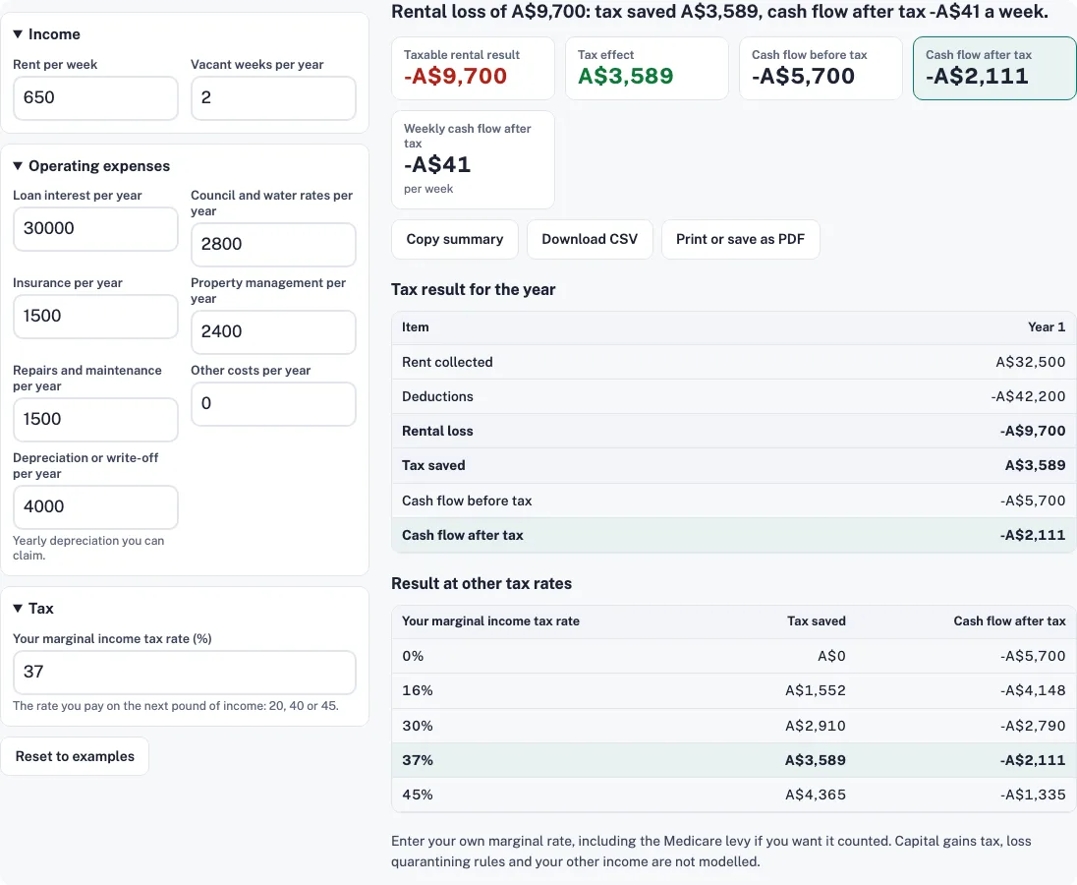Click the 45% tax rate row
The width and height of the screenshot is (1077, 885).
[734, 795]
